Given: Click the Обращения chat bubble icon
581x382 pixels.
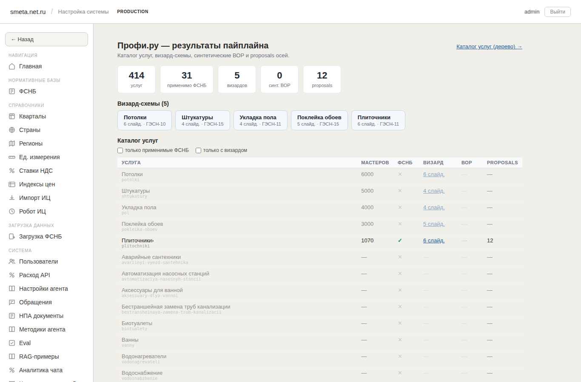Looking at the screenshot, I should 12,302.
